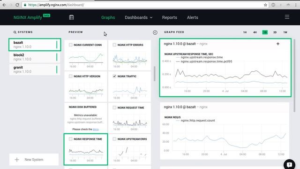Click the preview panel scrollbar
This screenshot has width=300, height=169.
click(x=155, y=74)
